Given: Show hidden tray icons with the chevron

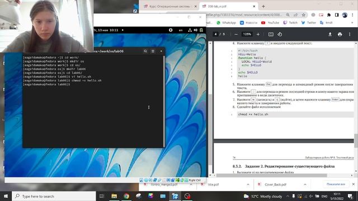Looking at the screenshot, I should (288, 196).
